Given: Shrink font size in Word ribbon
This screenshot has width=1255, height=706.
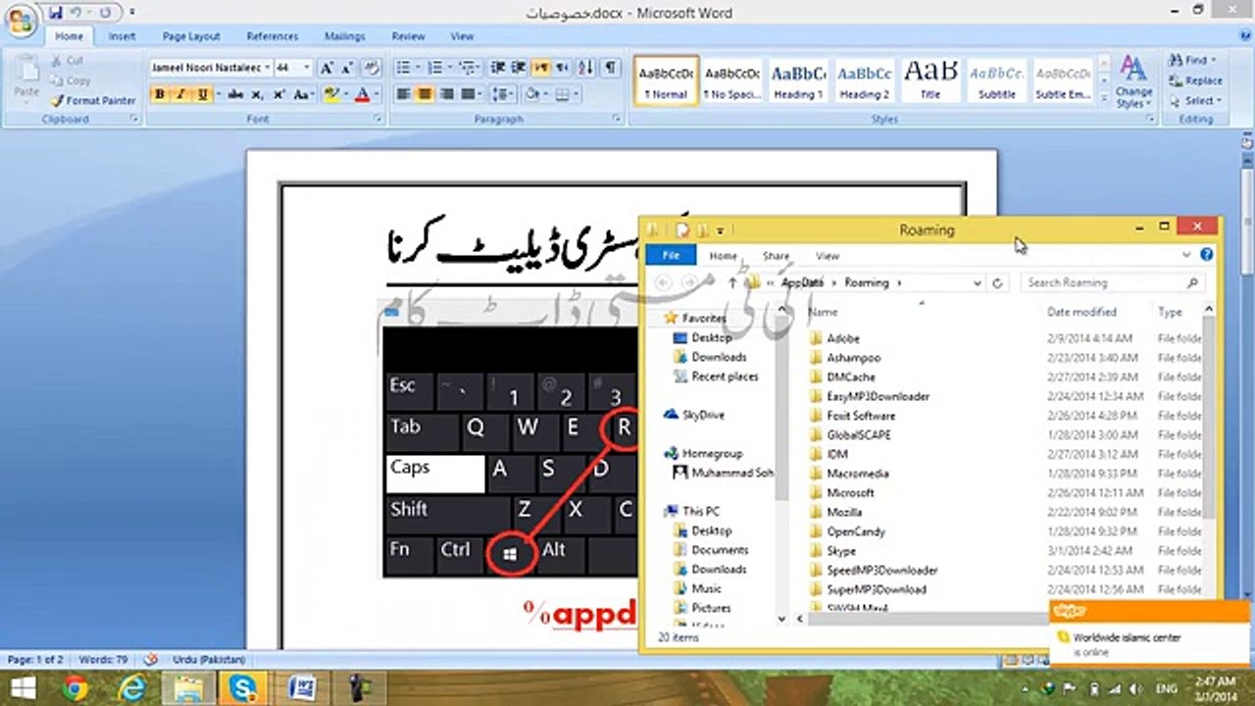Looking at the screenshot, I should [x=346, y=69].
